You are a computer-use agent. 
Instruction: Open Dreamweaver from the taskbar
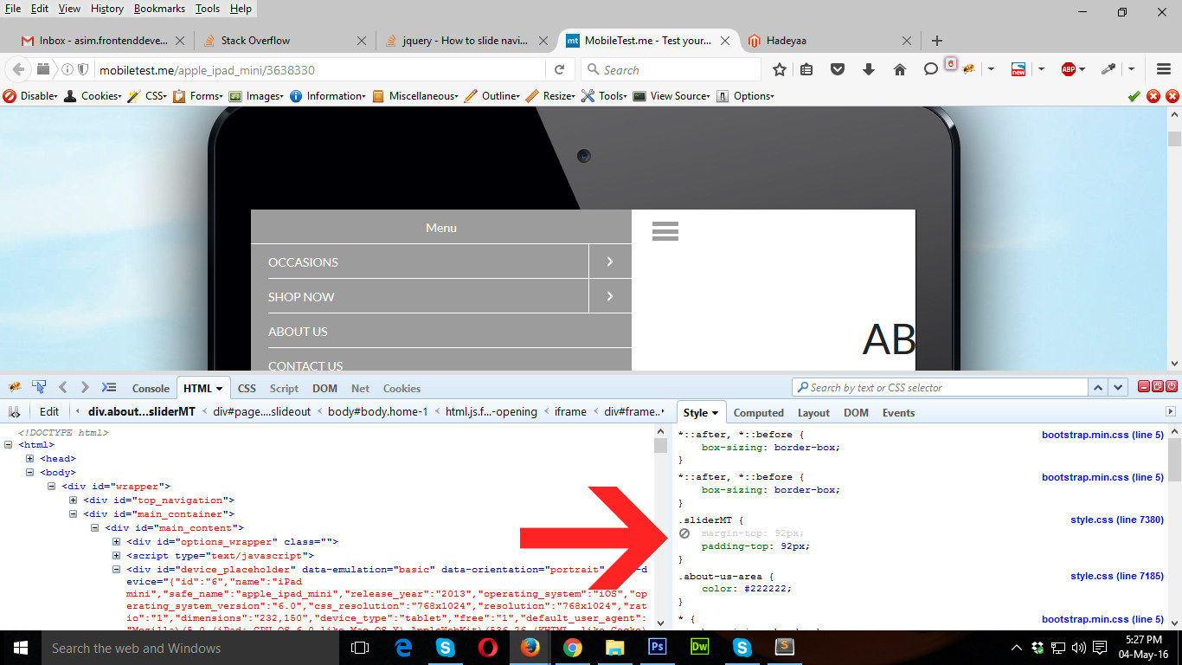point(699,647)
